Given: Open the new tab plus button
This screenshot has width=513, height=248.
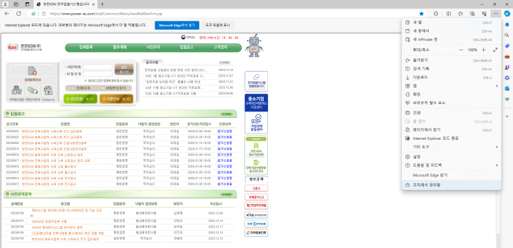Looking at the screenshot, I should click(x=102, y=4).
